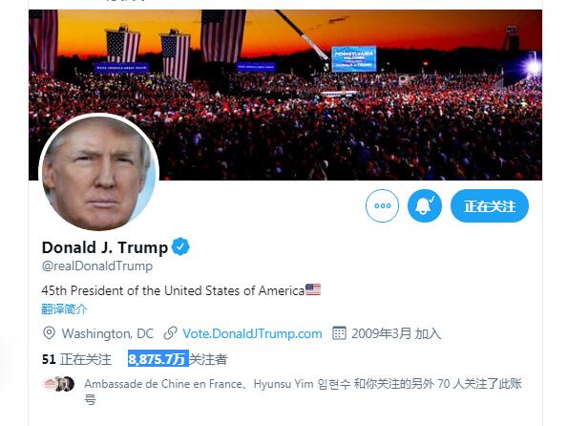Click the @realDonaldTrump handle
Image resolution: width=568 pixels, height=426 pixels.
click(x=97, y=266)
